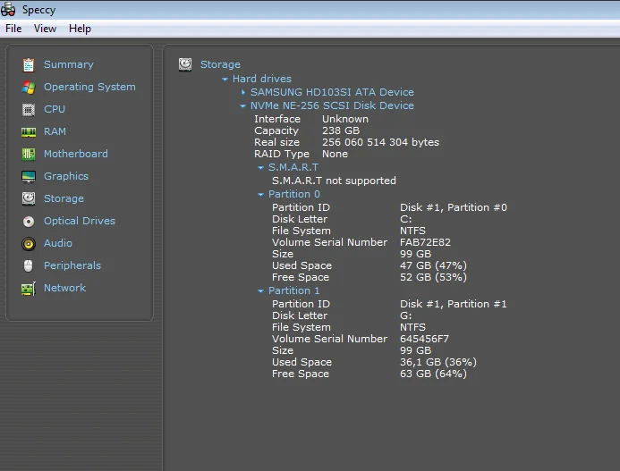Click the RAM module icon
The height and width of the screenshot is (471, 620).
(x=29, y=132)
